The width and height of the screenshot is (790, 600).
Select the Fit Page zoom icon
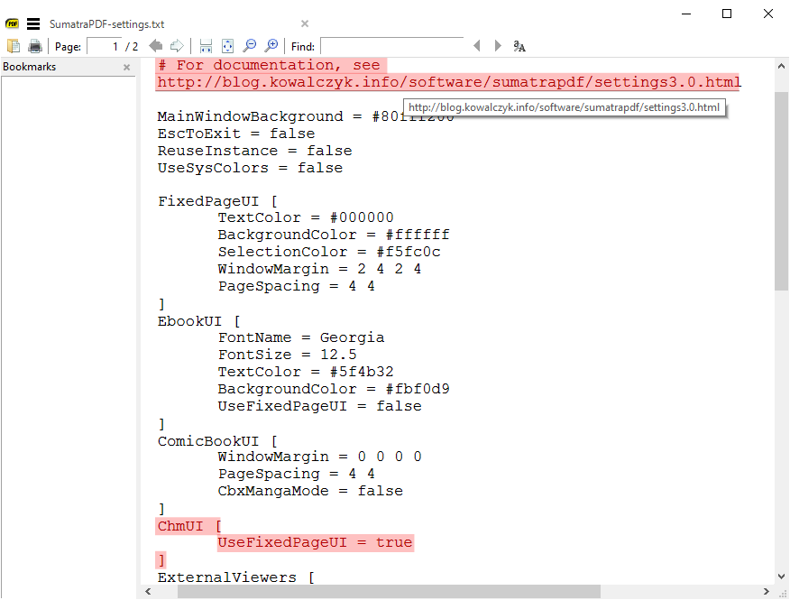pos(227,45)
